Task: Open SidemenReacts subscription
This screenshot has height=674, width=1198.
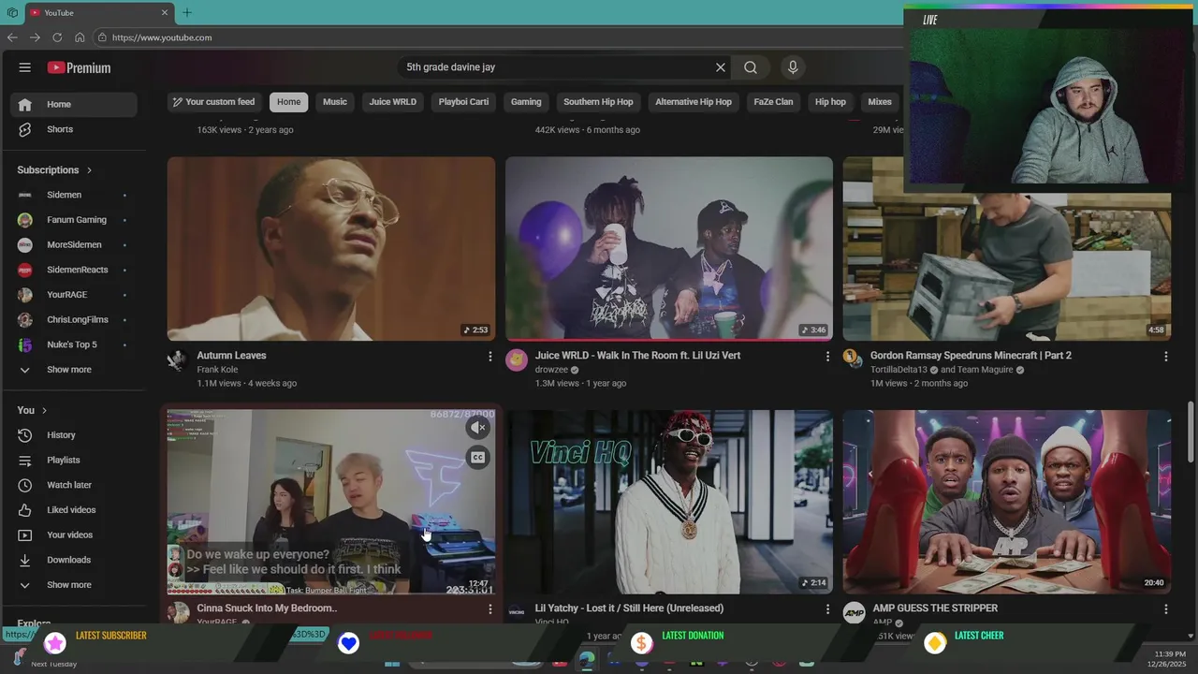Action: (73, 270)
